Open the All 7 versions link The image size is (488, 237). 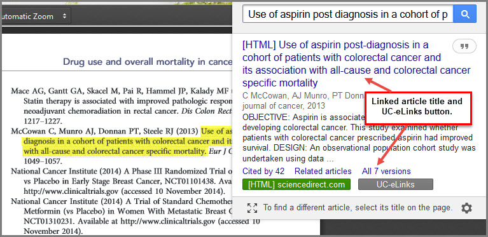pyautogui.click(x=386, y=171)
